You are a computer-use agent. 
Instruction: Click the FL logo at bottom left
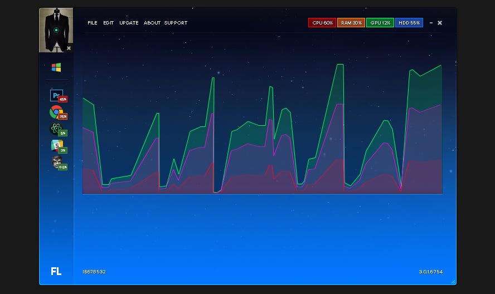(56, 271)
